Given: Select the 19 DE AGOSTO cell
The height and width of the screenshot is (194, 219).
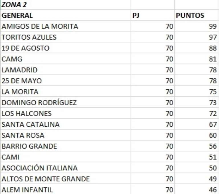Looking at the screenshot, I should tap(25, 48).
